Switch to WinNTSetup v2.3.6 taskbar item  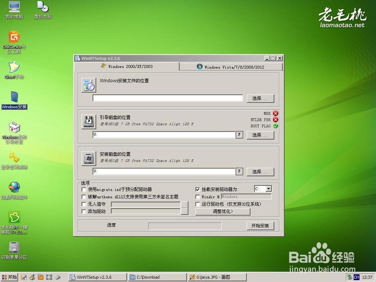tap(97, 277)
